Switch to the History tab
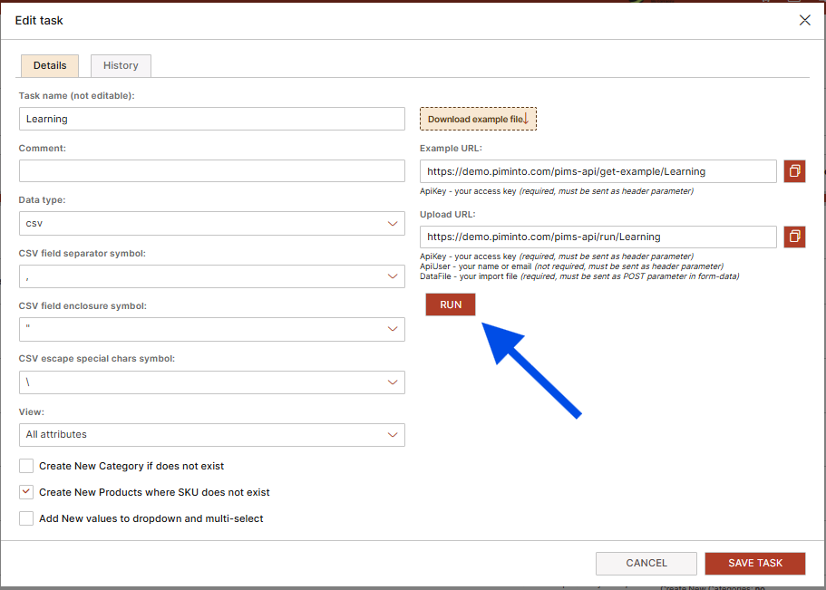This screenshot has width=826, height=590. pos(121,65)
